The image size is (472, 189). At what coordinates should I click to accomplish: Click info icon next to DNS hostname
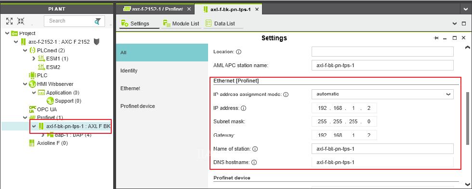[x=254, y=162]
